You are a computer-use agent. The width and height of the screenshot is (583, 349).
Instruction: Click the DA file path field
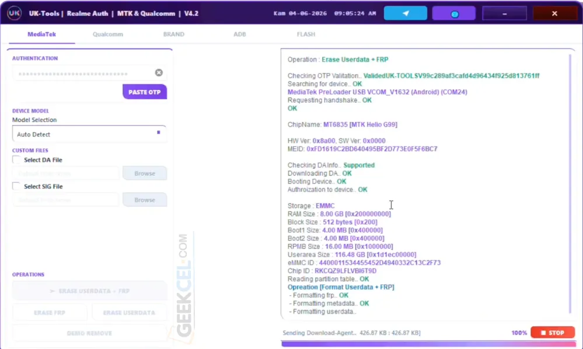(66, 173)
